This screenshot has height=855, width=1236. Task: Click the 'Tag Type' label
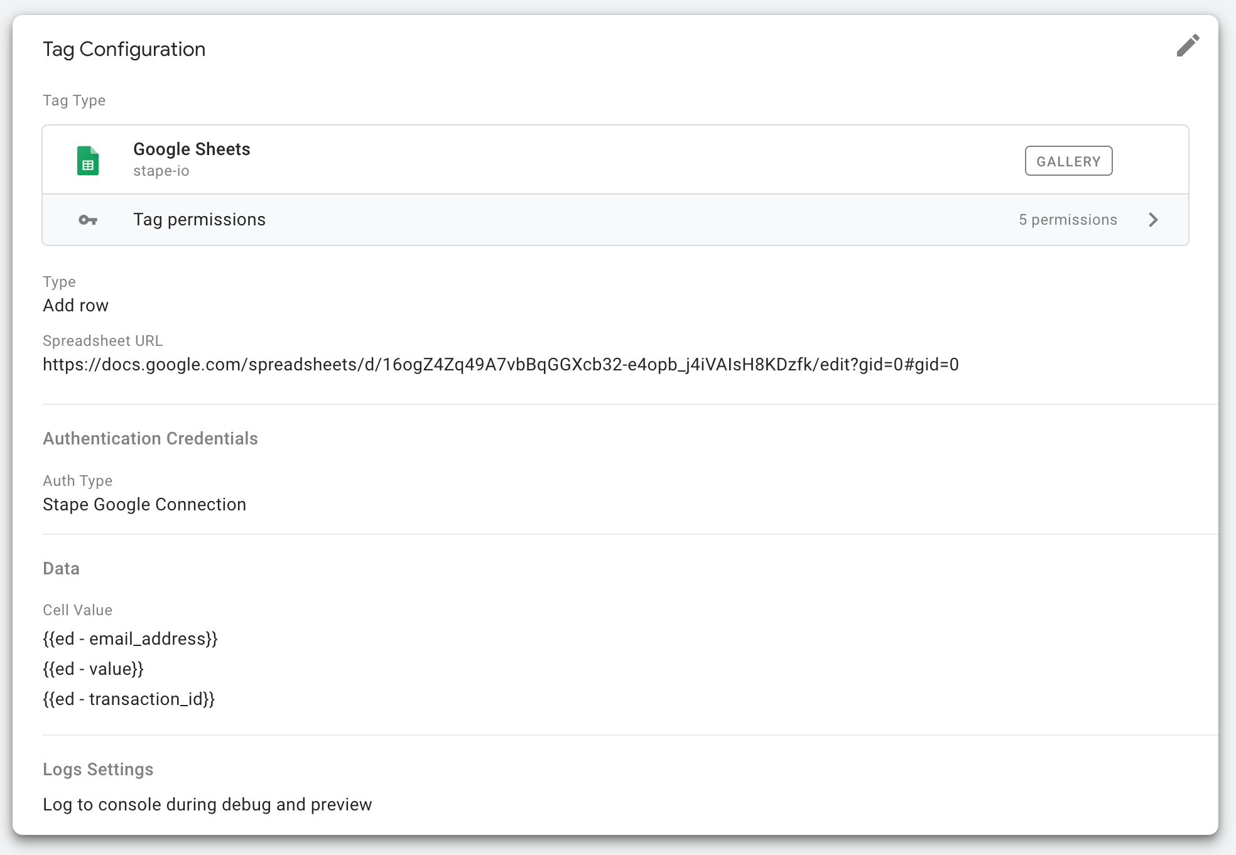click(74, 100)
